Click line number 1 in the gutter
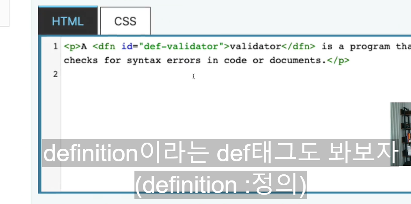 pos(55,46)
